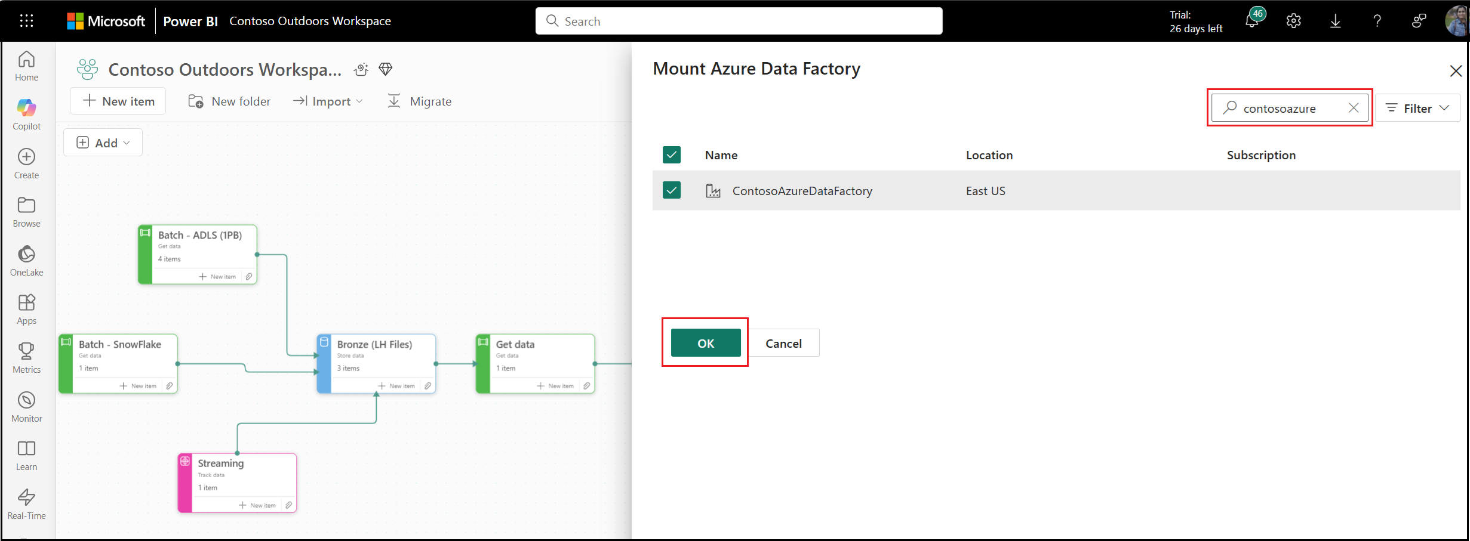The width and height of the screenshot is (1470, 541).
Task: Clear the contosoazure search text
Action: (x=1354, y=108)
